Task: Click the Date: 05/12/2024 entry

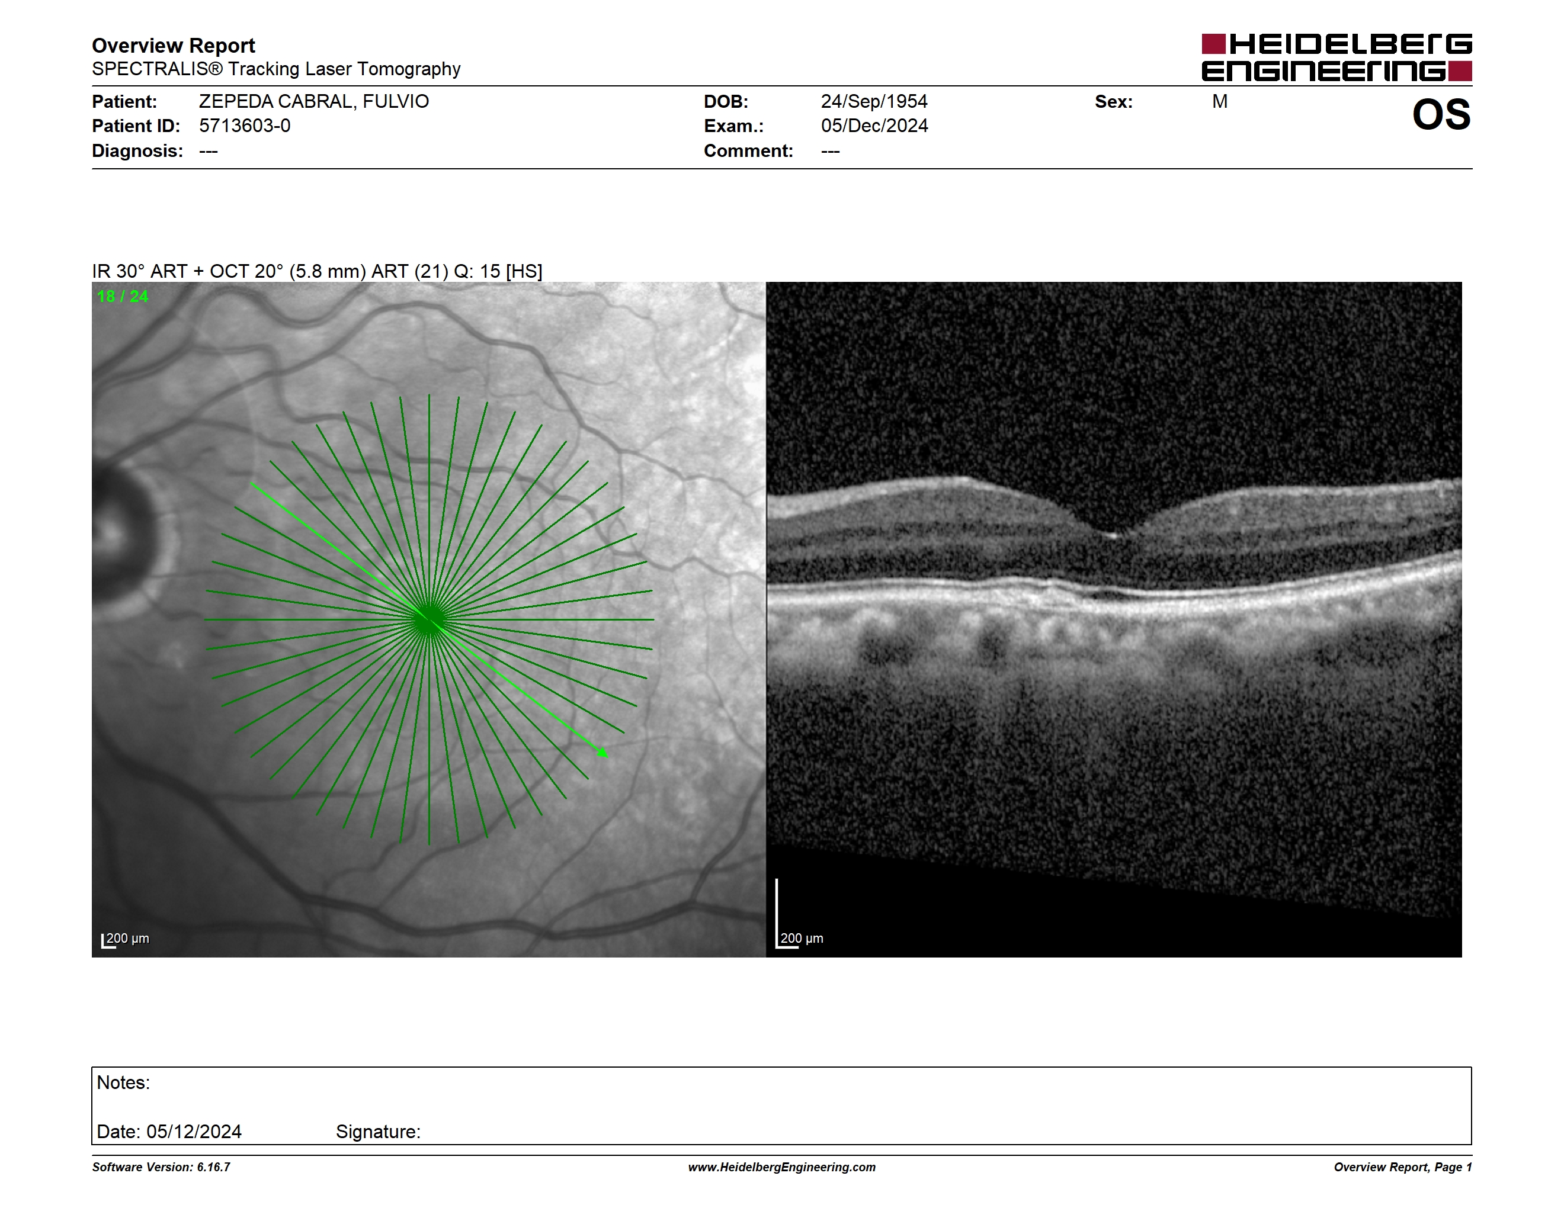Action: 169,1132
